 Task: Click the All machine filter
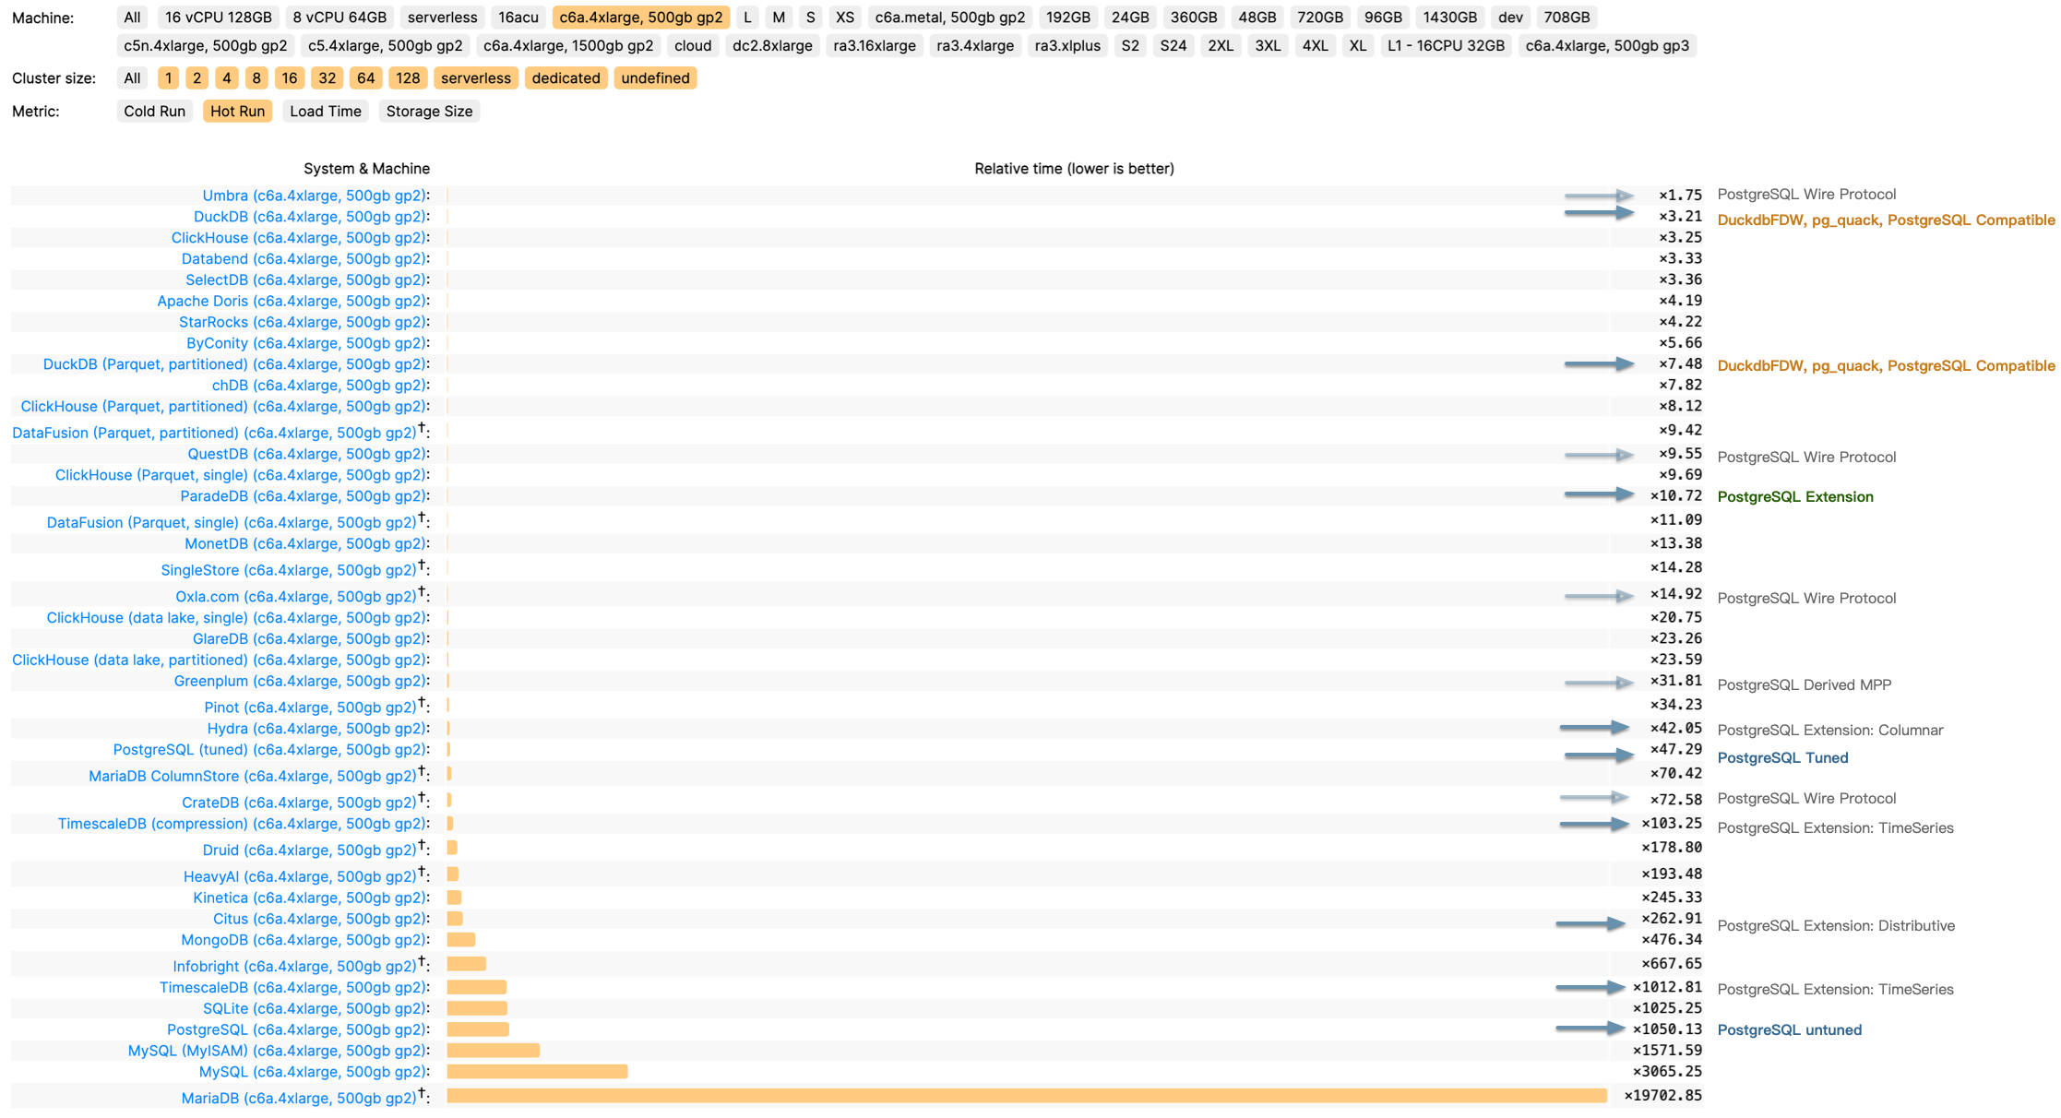132,17
